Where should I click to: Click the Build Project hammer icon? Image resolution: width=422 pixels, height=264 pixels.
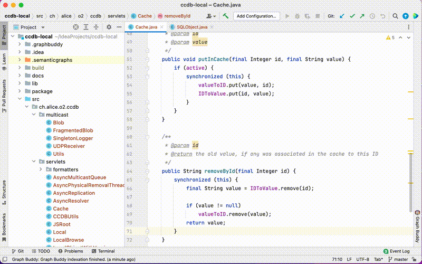click(x=226, y=16)
